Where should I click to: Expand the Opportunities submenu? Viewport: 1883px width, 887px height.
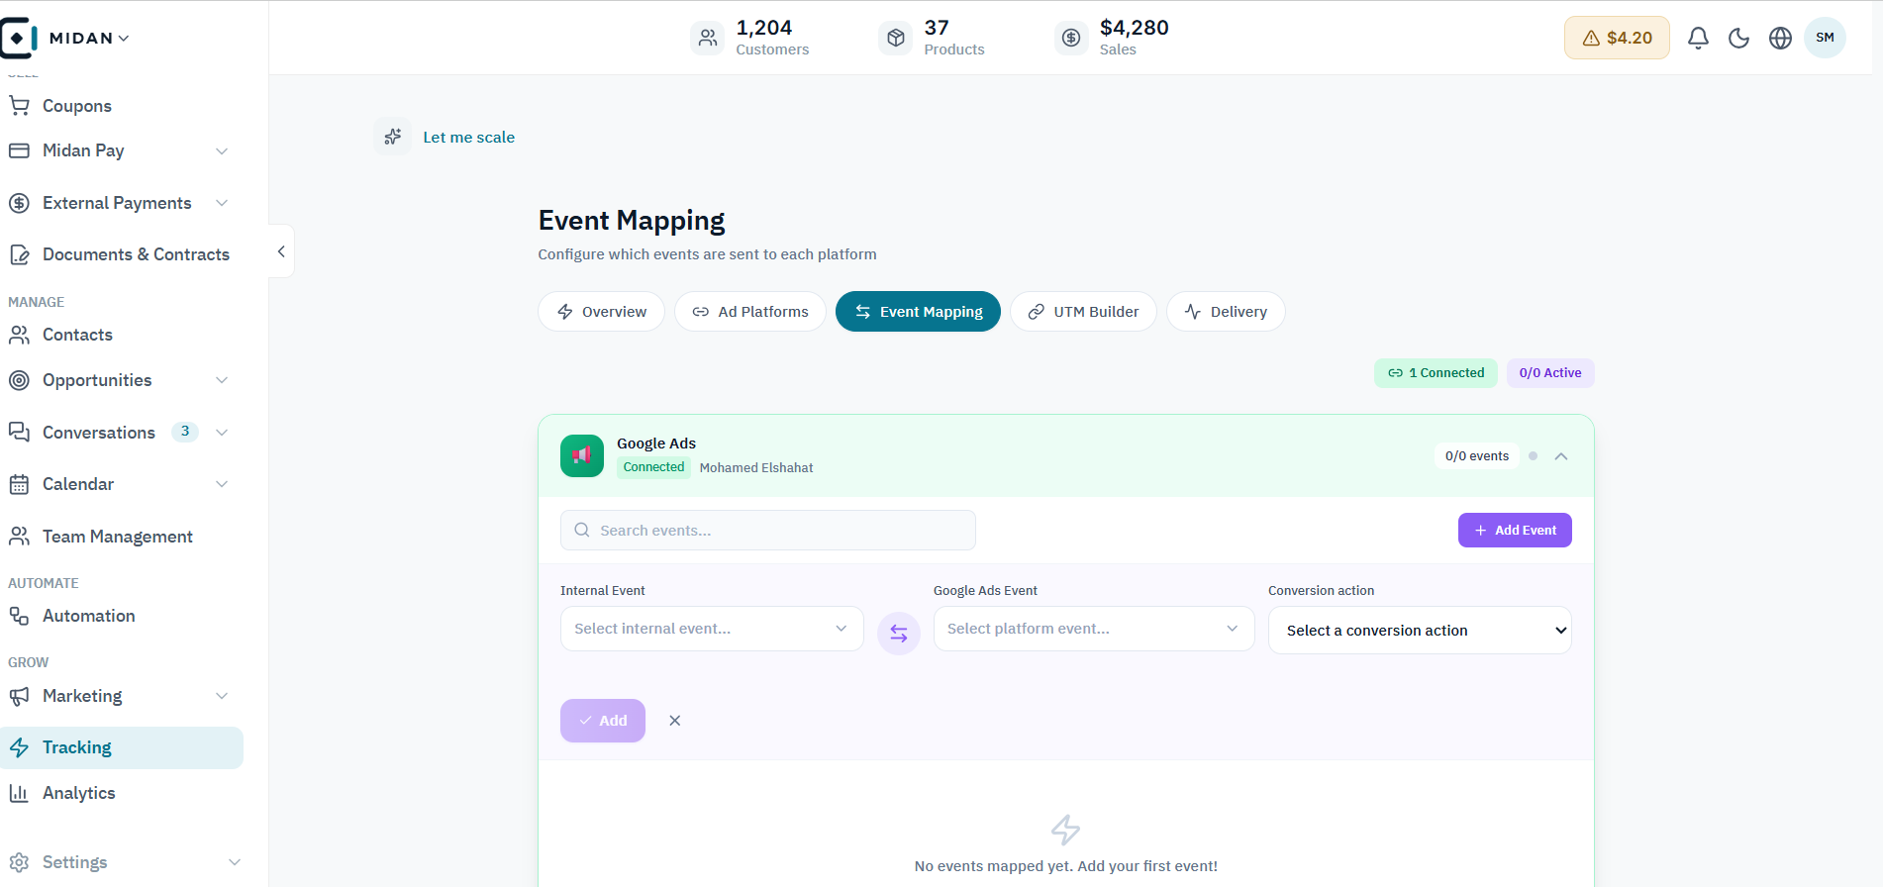tap(222, 380)
